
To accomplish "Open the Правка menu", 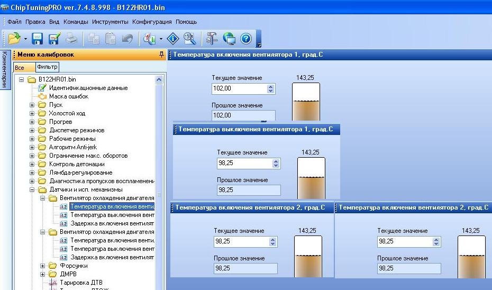I will 35,22.
